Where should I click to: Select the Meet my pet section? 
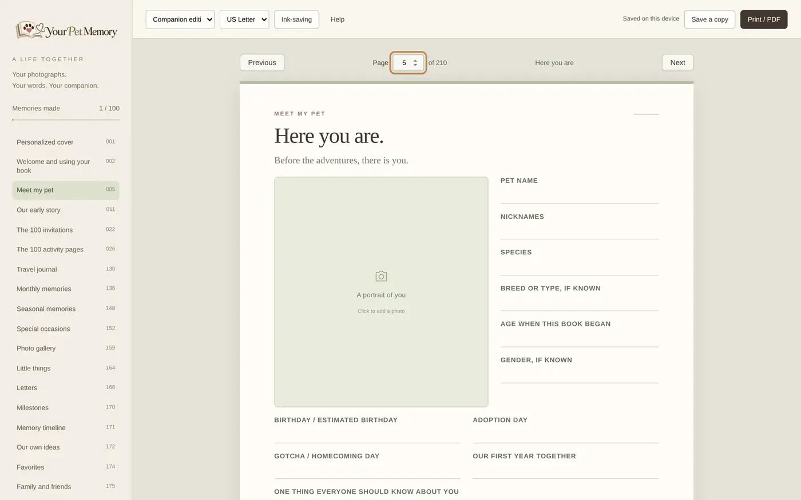point(66,190)
